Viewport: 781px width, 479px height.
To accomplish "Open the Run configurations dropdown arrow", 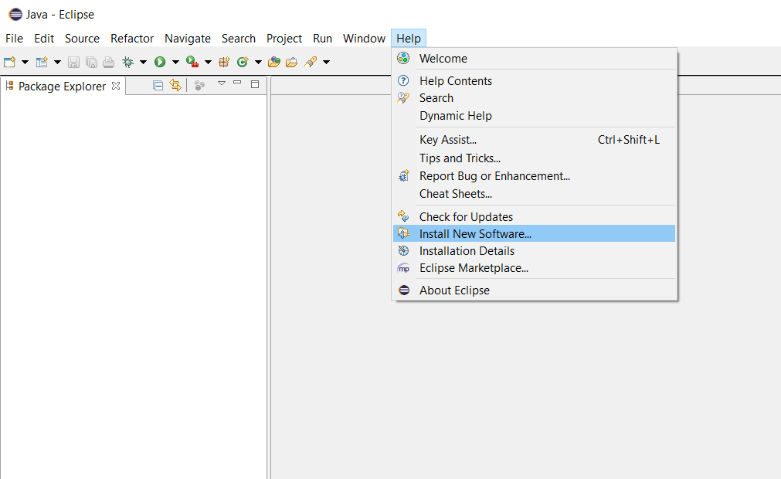I will click(x=175, y=63).
